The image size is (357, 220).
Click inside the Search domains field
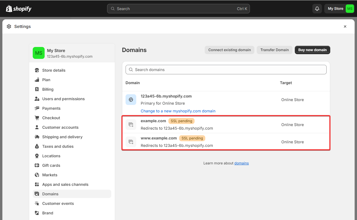click(226, 70)
